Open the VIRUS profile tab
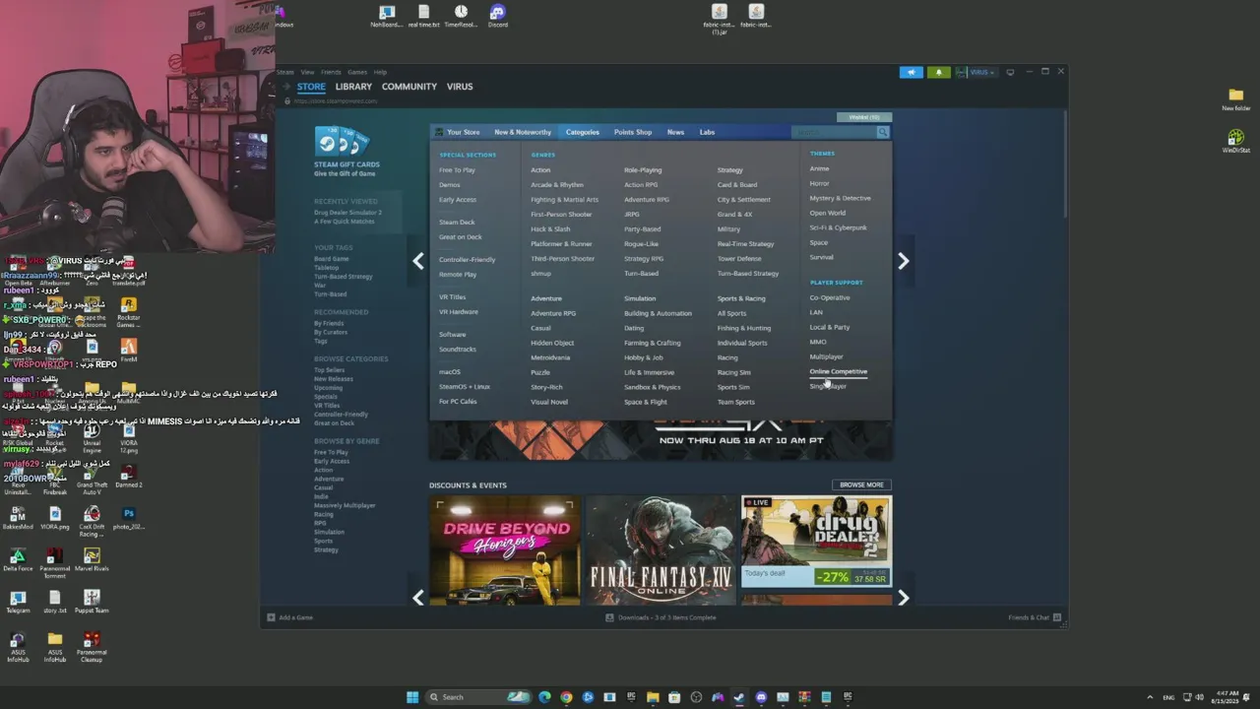 pos(460,87)
